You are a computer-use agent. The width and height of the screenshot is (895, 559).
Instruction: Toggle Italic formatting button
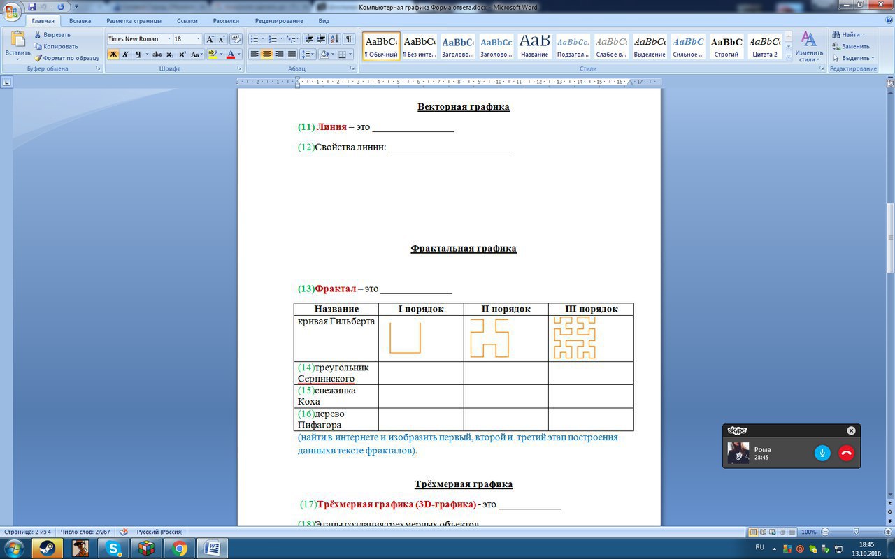pos(126,55)
